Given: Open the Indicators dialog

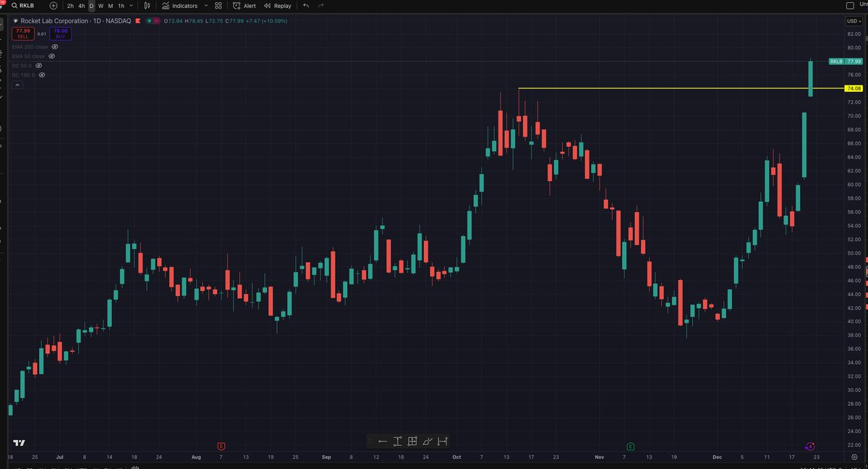Looking at the screenshot, I should (179, 6).
